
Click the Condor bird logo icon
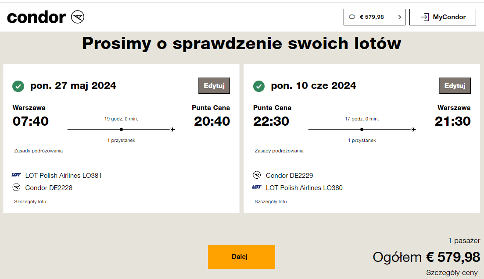78,17
